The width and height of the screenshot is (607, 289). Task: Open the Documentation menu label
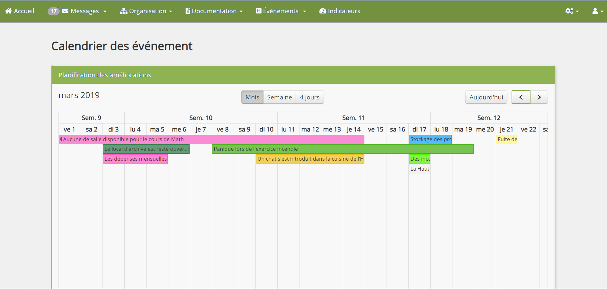click(214, 11)
